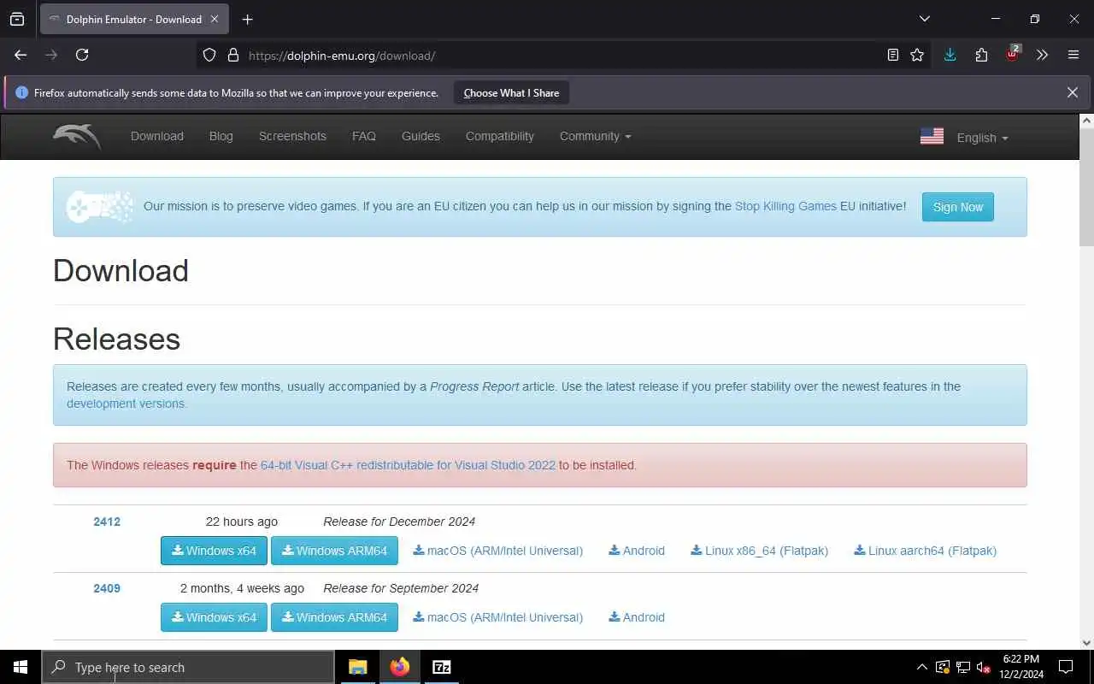Reload the page with the refresh icon
The height and width of the screenshot is (684, 1094).
tap(82, 55)
